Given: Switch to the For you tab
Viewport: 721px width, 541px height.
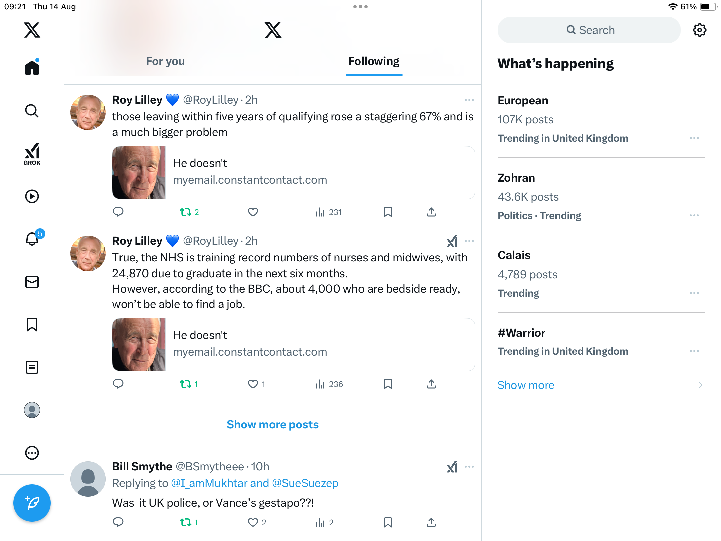Looking at the screenshot, I should coord(165,61).
